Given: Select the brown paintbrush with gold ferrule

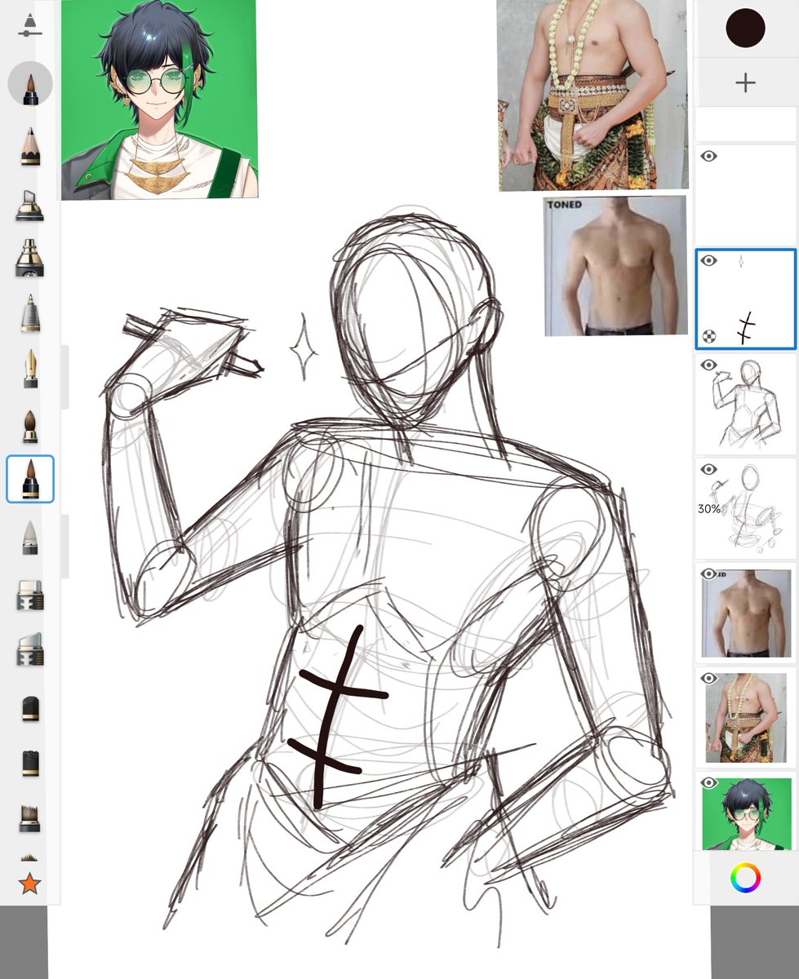Looking at the screenshot, I should click(x=30, y=426).
